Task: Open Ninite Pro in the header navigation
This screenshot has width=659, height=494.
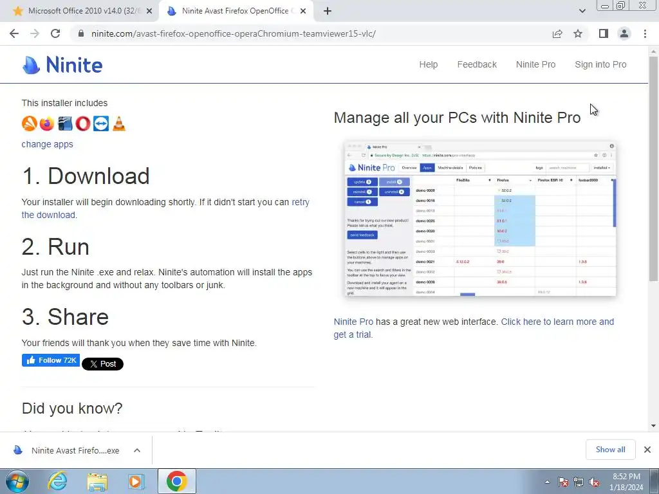Action: point(535,65)
